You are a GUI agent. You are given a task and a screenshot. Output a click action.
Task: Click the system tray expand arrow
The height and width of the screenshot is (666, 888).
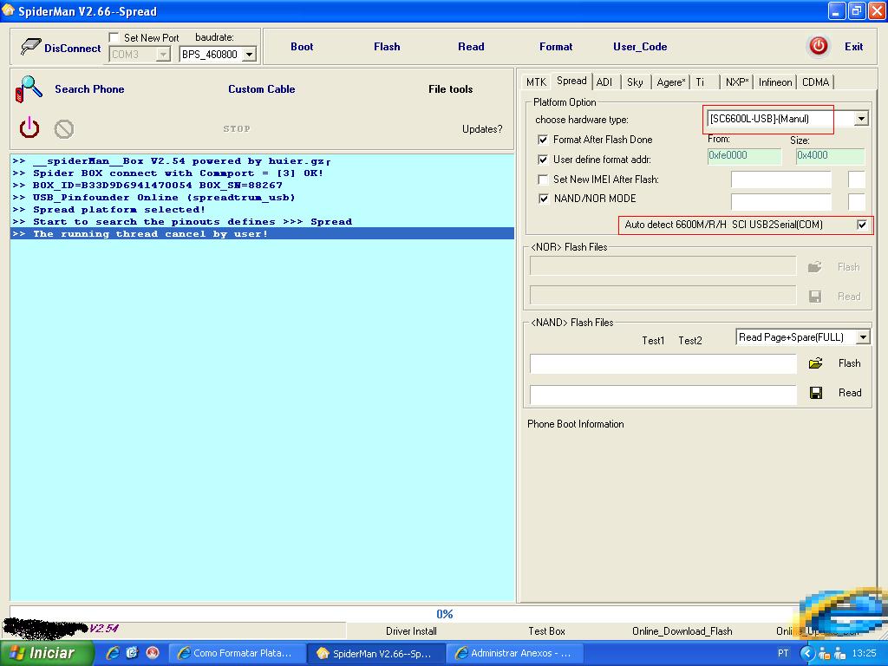click(x=807, y=653)
